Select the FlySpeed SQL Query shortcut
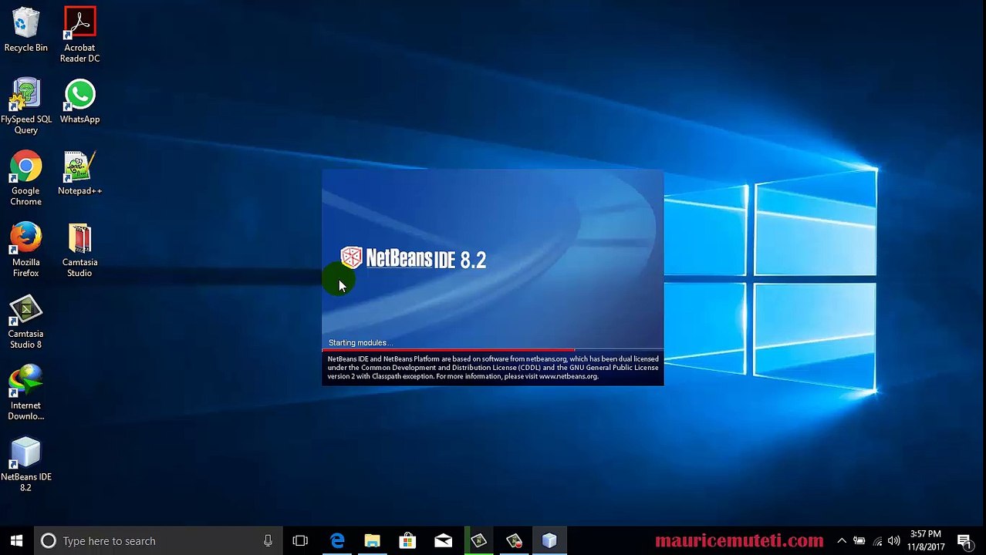 [x=25, y=106]
